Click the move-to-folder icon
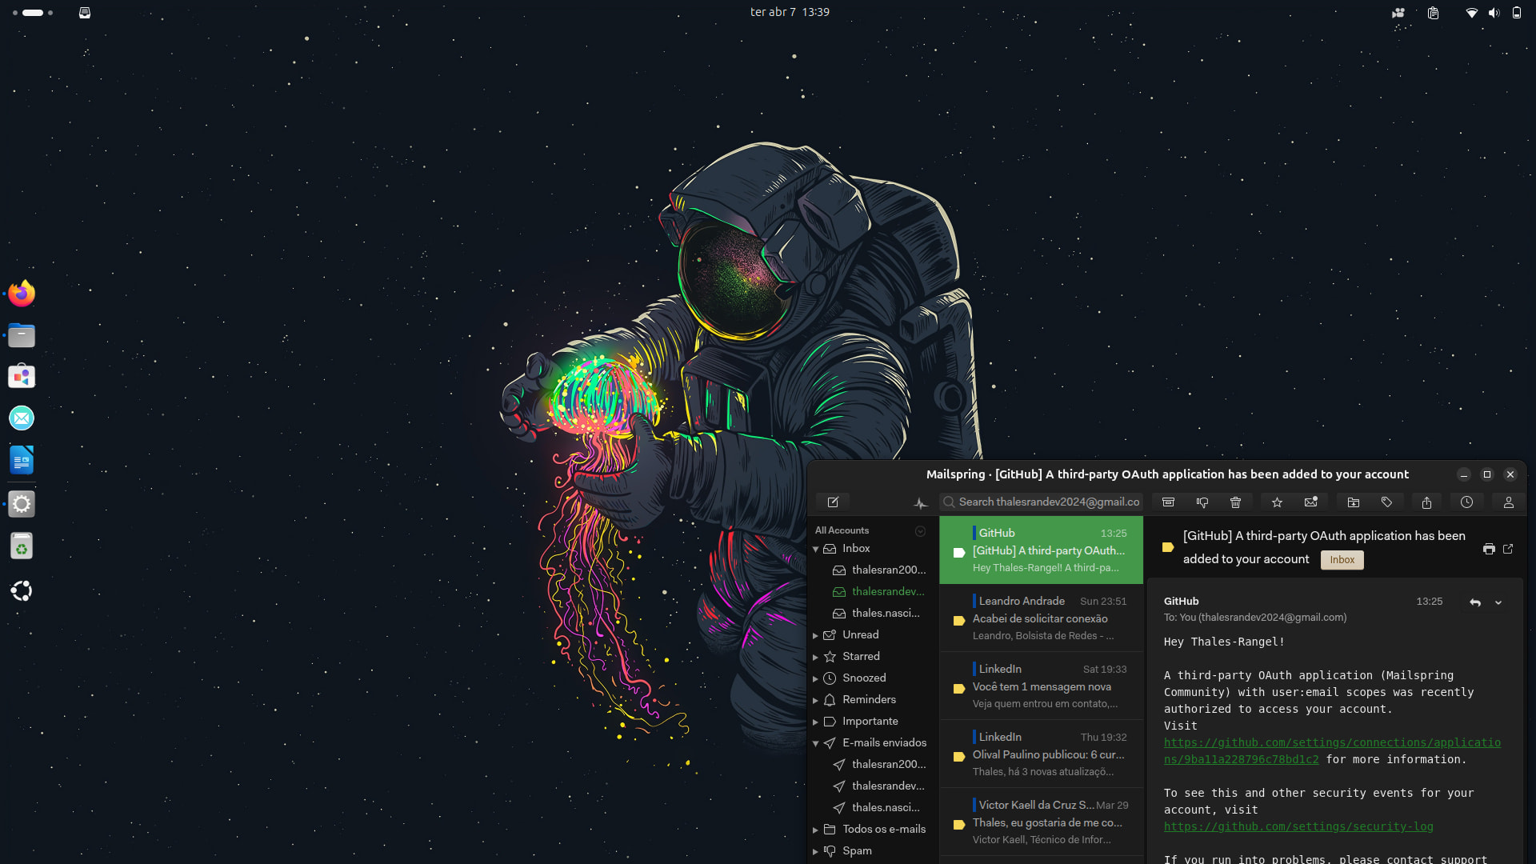Screen dimensions: 1536x864 pos(1354,502)
